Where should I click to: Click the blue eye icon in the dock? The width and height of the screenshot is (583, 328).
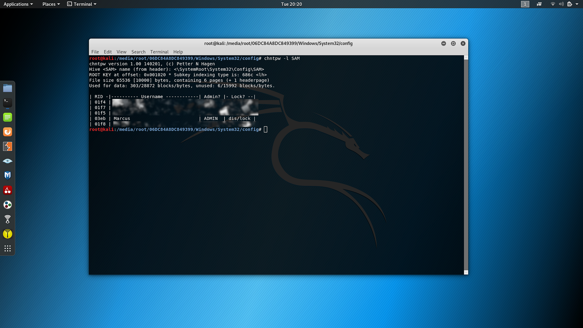pos(8,161)
